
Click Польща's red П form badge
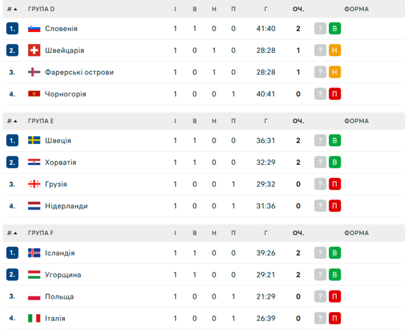[335, 296]
